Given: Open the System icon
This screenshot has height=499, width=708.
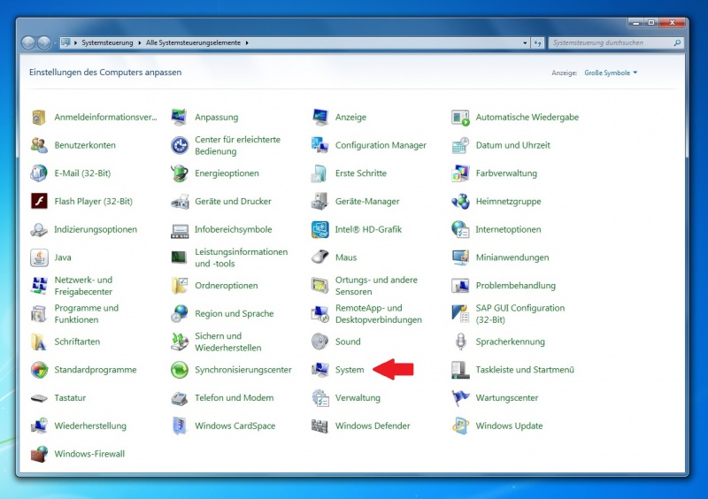Looking at the screenshot, I should coord(320,370).
